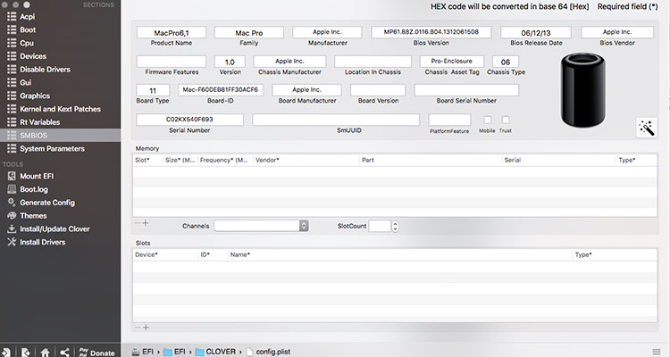The height and width of the screenshot is (357, 670).
Task: Click the Board-ID field
Action: coord(221,90)
